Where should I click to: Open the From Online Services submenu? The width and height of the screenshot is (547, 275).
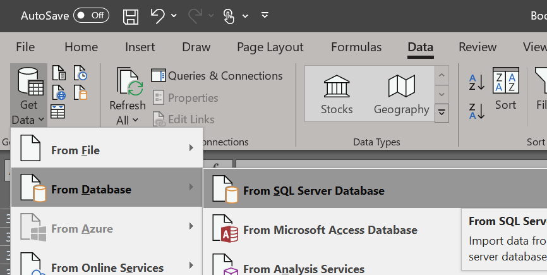point(107,266)
